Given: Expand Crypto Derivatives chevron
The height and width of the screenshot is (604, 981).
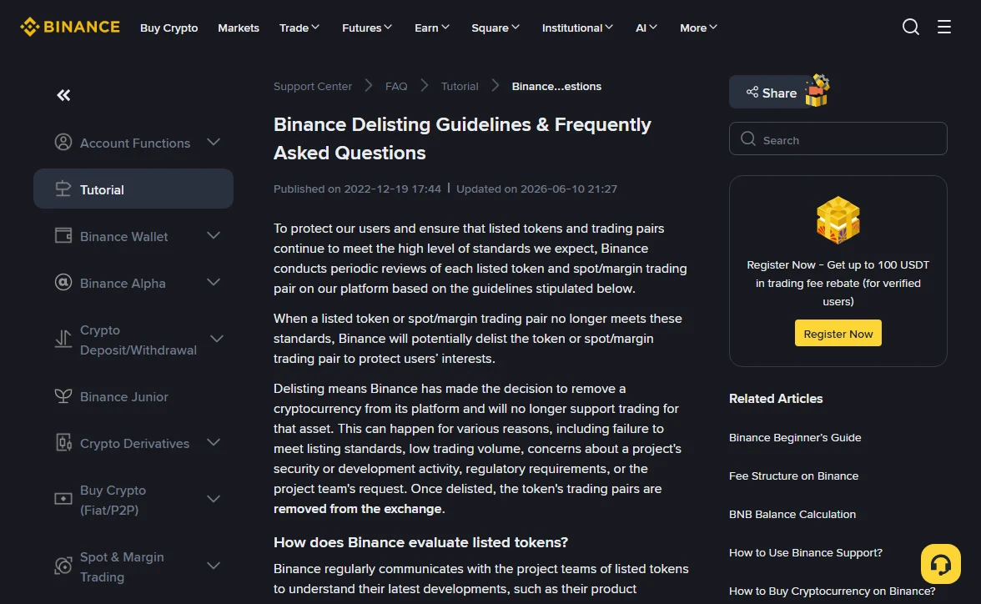Looking at the screenshot, I should pos(214,442).
